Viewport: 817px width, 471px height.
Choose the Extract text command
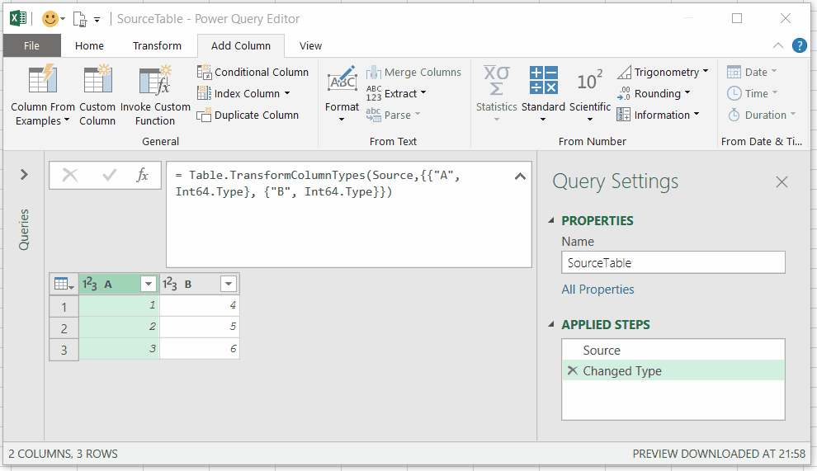coord(396,93)
